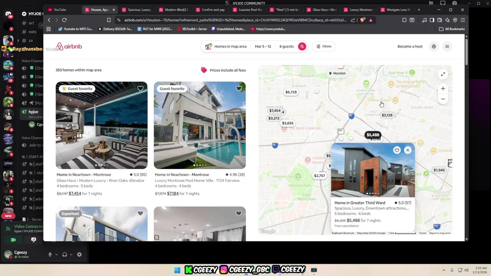Mute microphone in Discord user panel
Viewport: 491px width, 276px height.
(x=50, y=255)
